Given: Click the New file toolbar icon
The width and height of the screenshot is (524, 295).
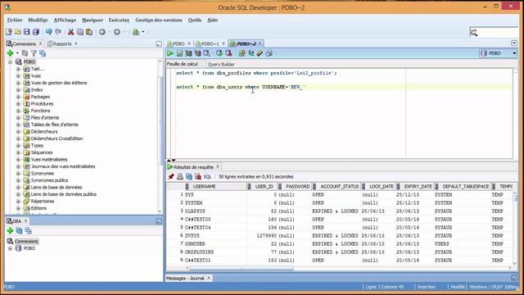Looking at the screenshot, I should 9,32.
